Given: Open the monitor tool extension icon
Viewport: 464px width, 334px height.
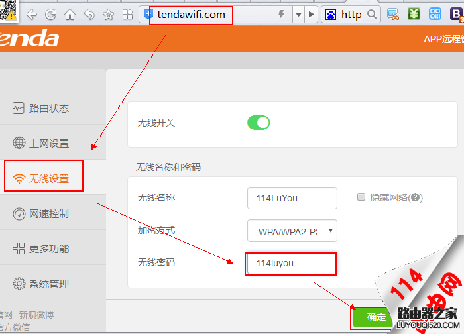Looking at the screenshot, I should [393, 14].
